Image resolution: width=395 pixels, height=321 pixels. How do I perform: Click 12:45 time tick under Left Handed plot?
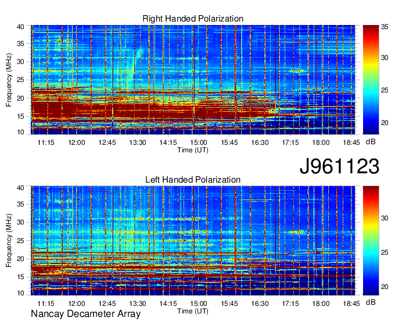point(107,304)
